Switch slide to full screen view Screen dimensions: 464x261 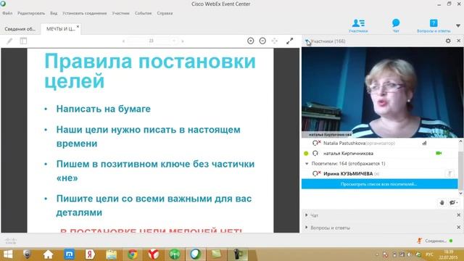290,41
